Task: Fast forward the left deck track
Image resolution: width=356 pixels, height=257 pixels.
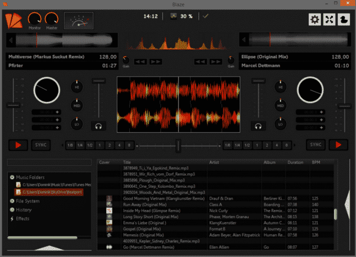Action: coord(156,61)
